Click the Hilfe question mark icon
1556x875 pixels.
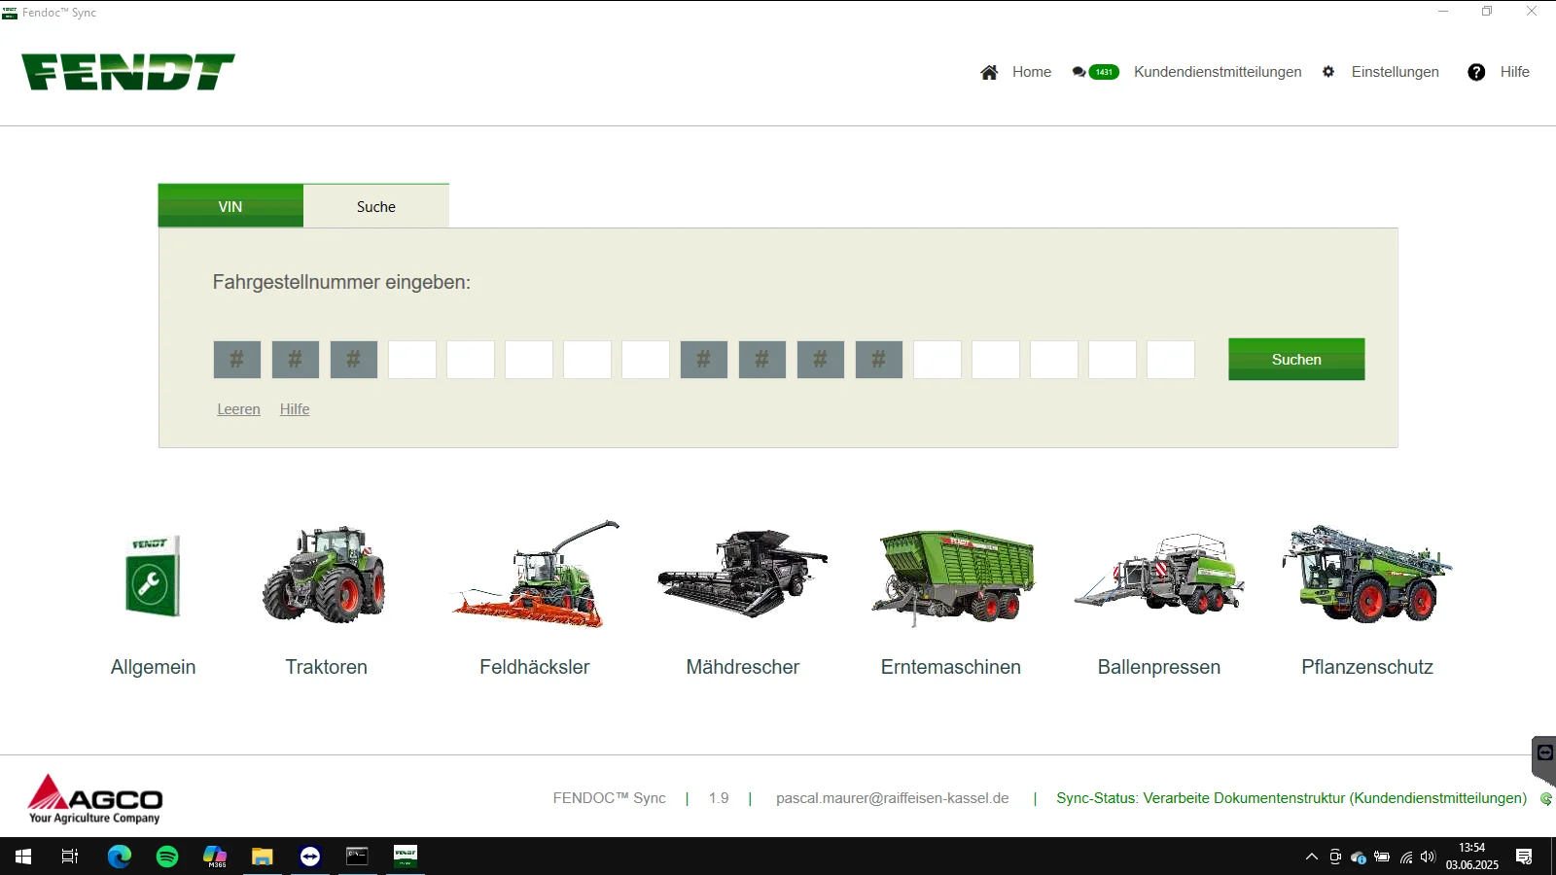pos(1476,71)
